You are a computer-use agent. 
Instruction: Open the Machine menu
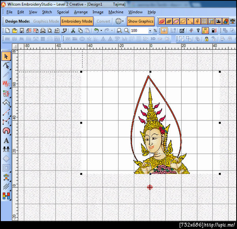pos(116,12)
